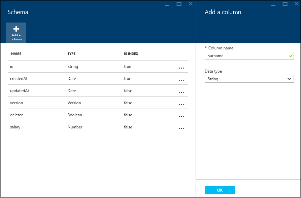
Task: Close the Add a column panel
Action: click(296, 4)
